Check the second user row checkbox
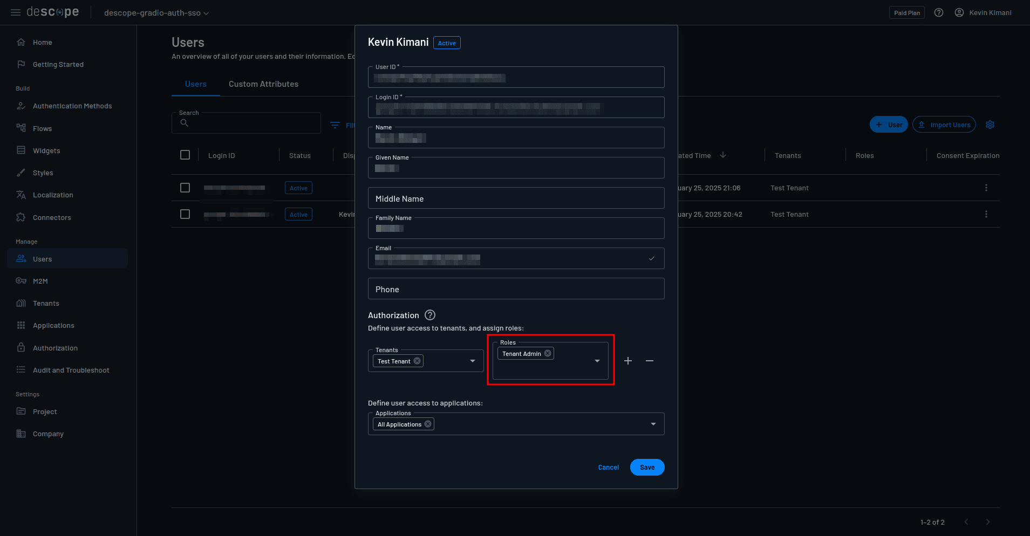 pyautogui.click(x=185, y=214)
